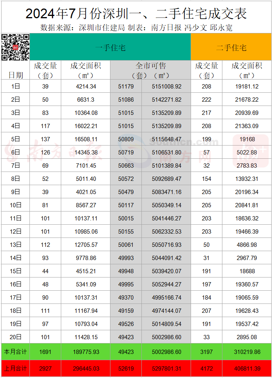Select cell 51179 in the 1日 row
The width and height of the screenshot is (272, 378).
(x=126, y=86)
